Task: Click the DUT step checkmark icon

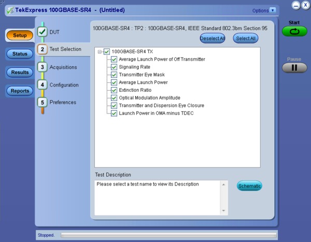Action: point(43,32)
